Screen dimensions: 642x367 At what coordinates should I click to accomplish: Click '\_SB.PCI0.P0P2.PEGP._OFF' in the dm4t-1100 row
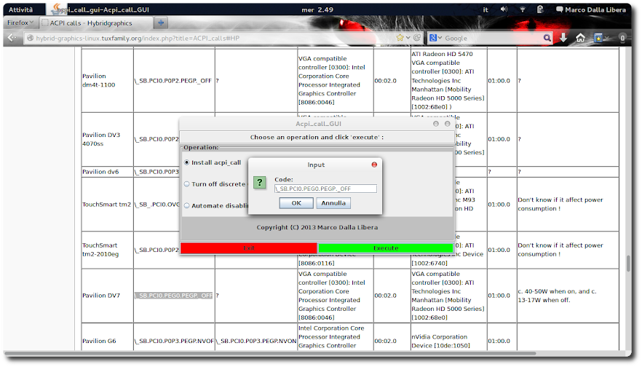pyautogui.click(x=173, y=81)
